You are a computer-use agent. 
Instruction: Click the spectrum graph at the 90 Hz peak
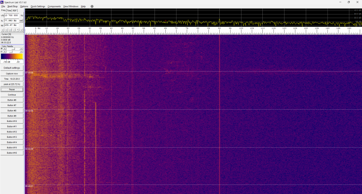219,20
